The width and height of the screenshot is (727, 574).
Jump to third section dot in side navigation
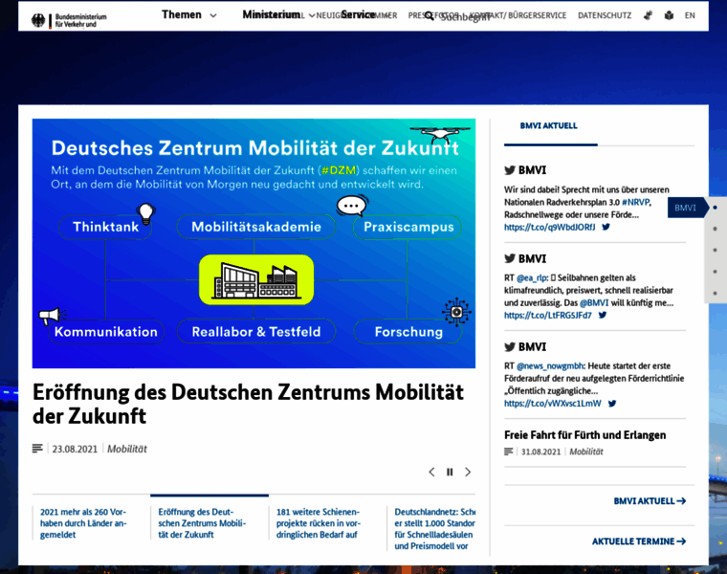pyautogui.click(x=715, y=250)
